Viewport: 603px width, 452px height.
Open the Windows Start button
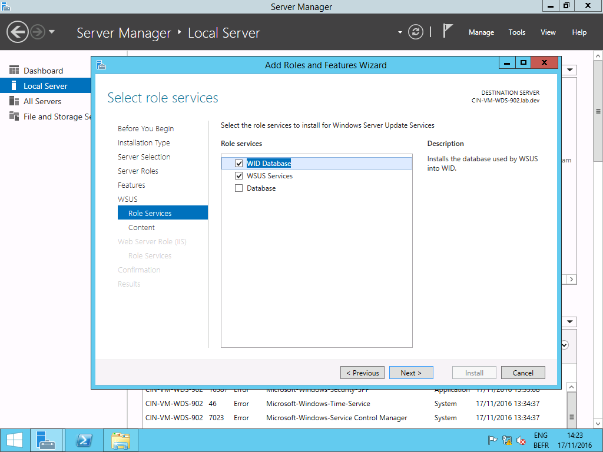[x=15, y=440]
